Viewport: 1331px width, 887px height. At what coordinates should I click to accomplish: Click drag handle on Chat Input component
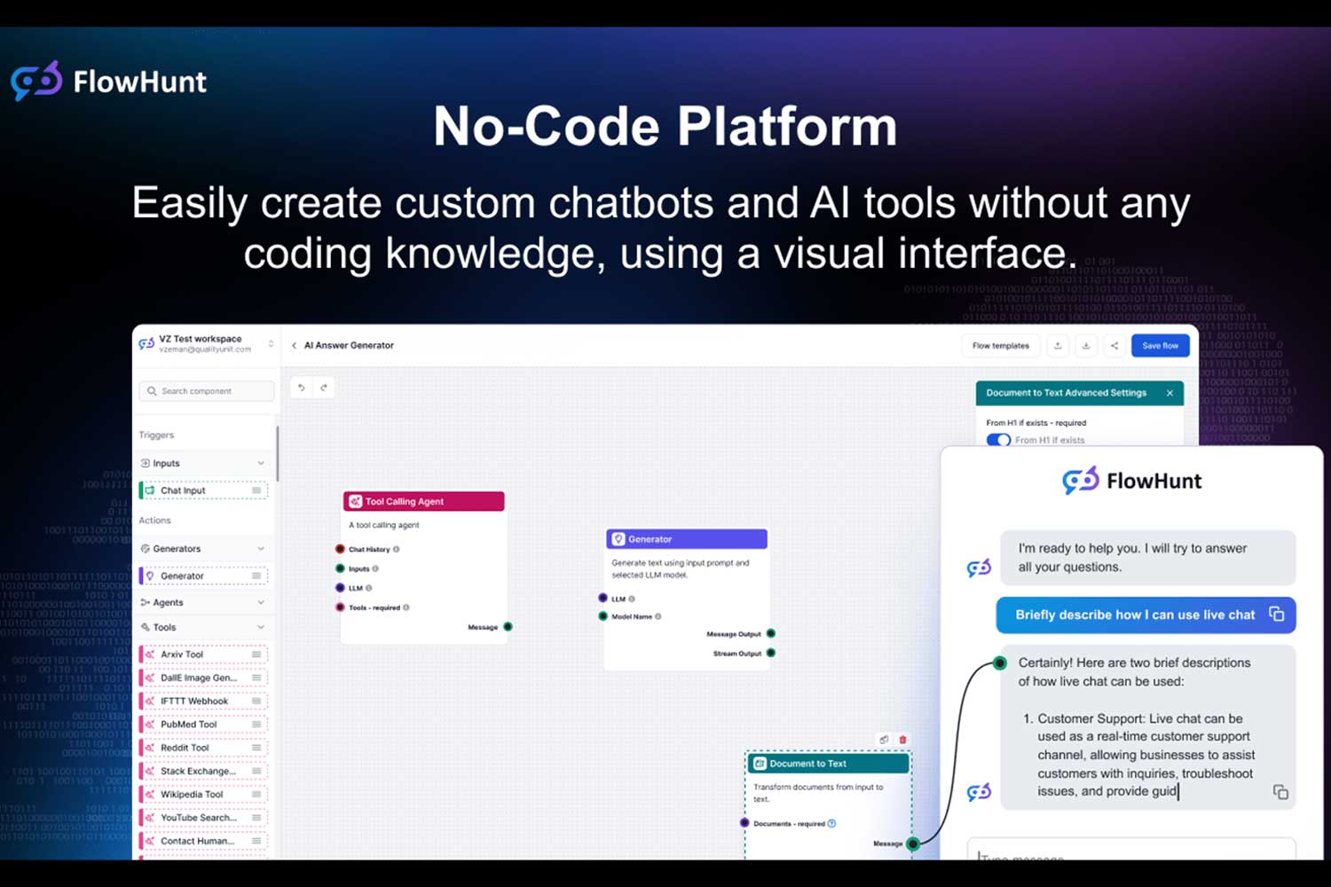coord(256,491)
